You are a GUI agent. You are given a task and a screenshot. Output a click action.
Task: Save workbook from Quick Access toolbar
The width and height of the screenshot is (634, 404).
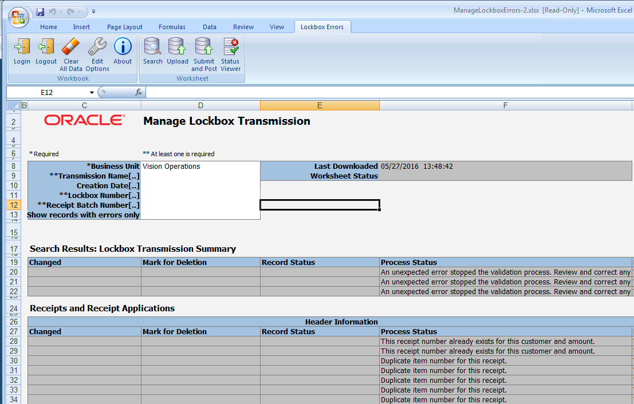point(40,11)
